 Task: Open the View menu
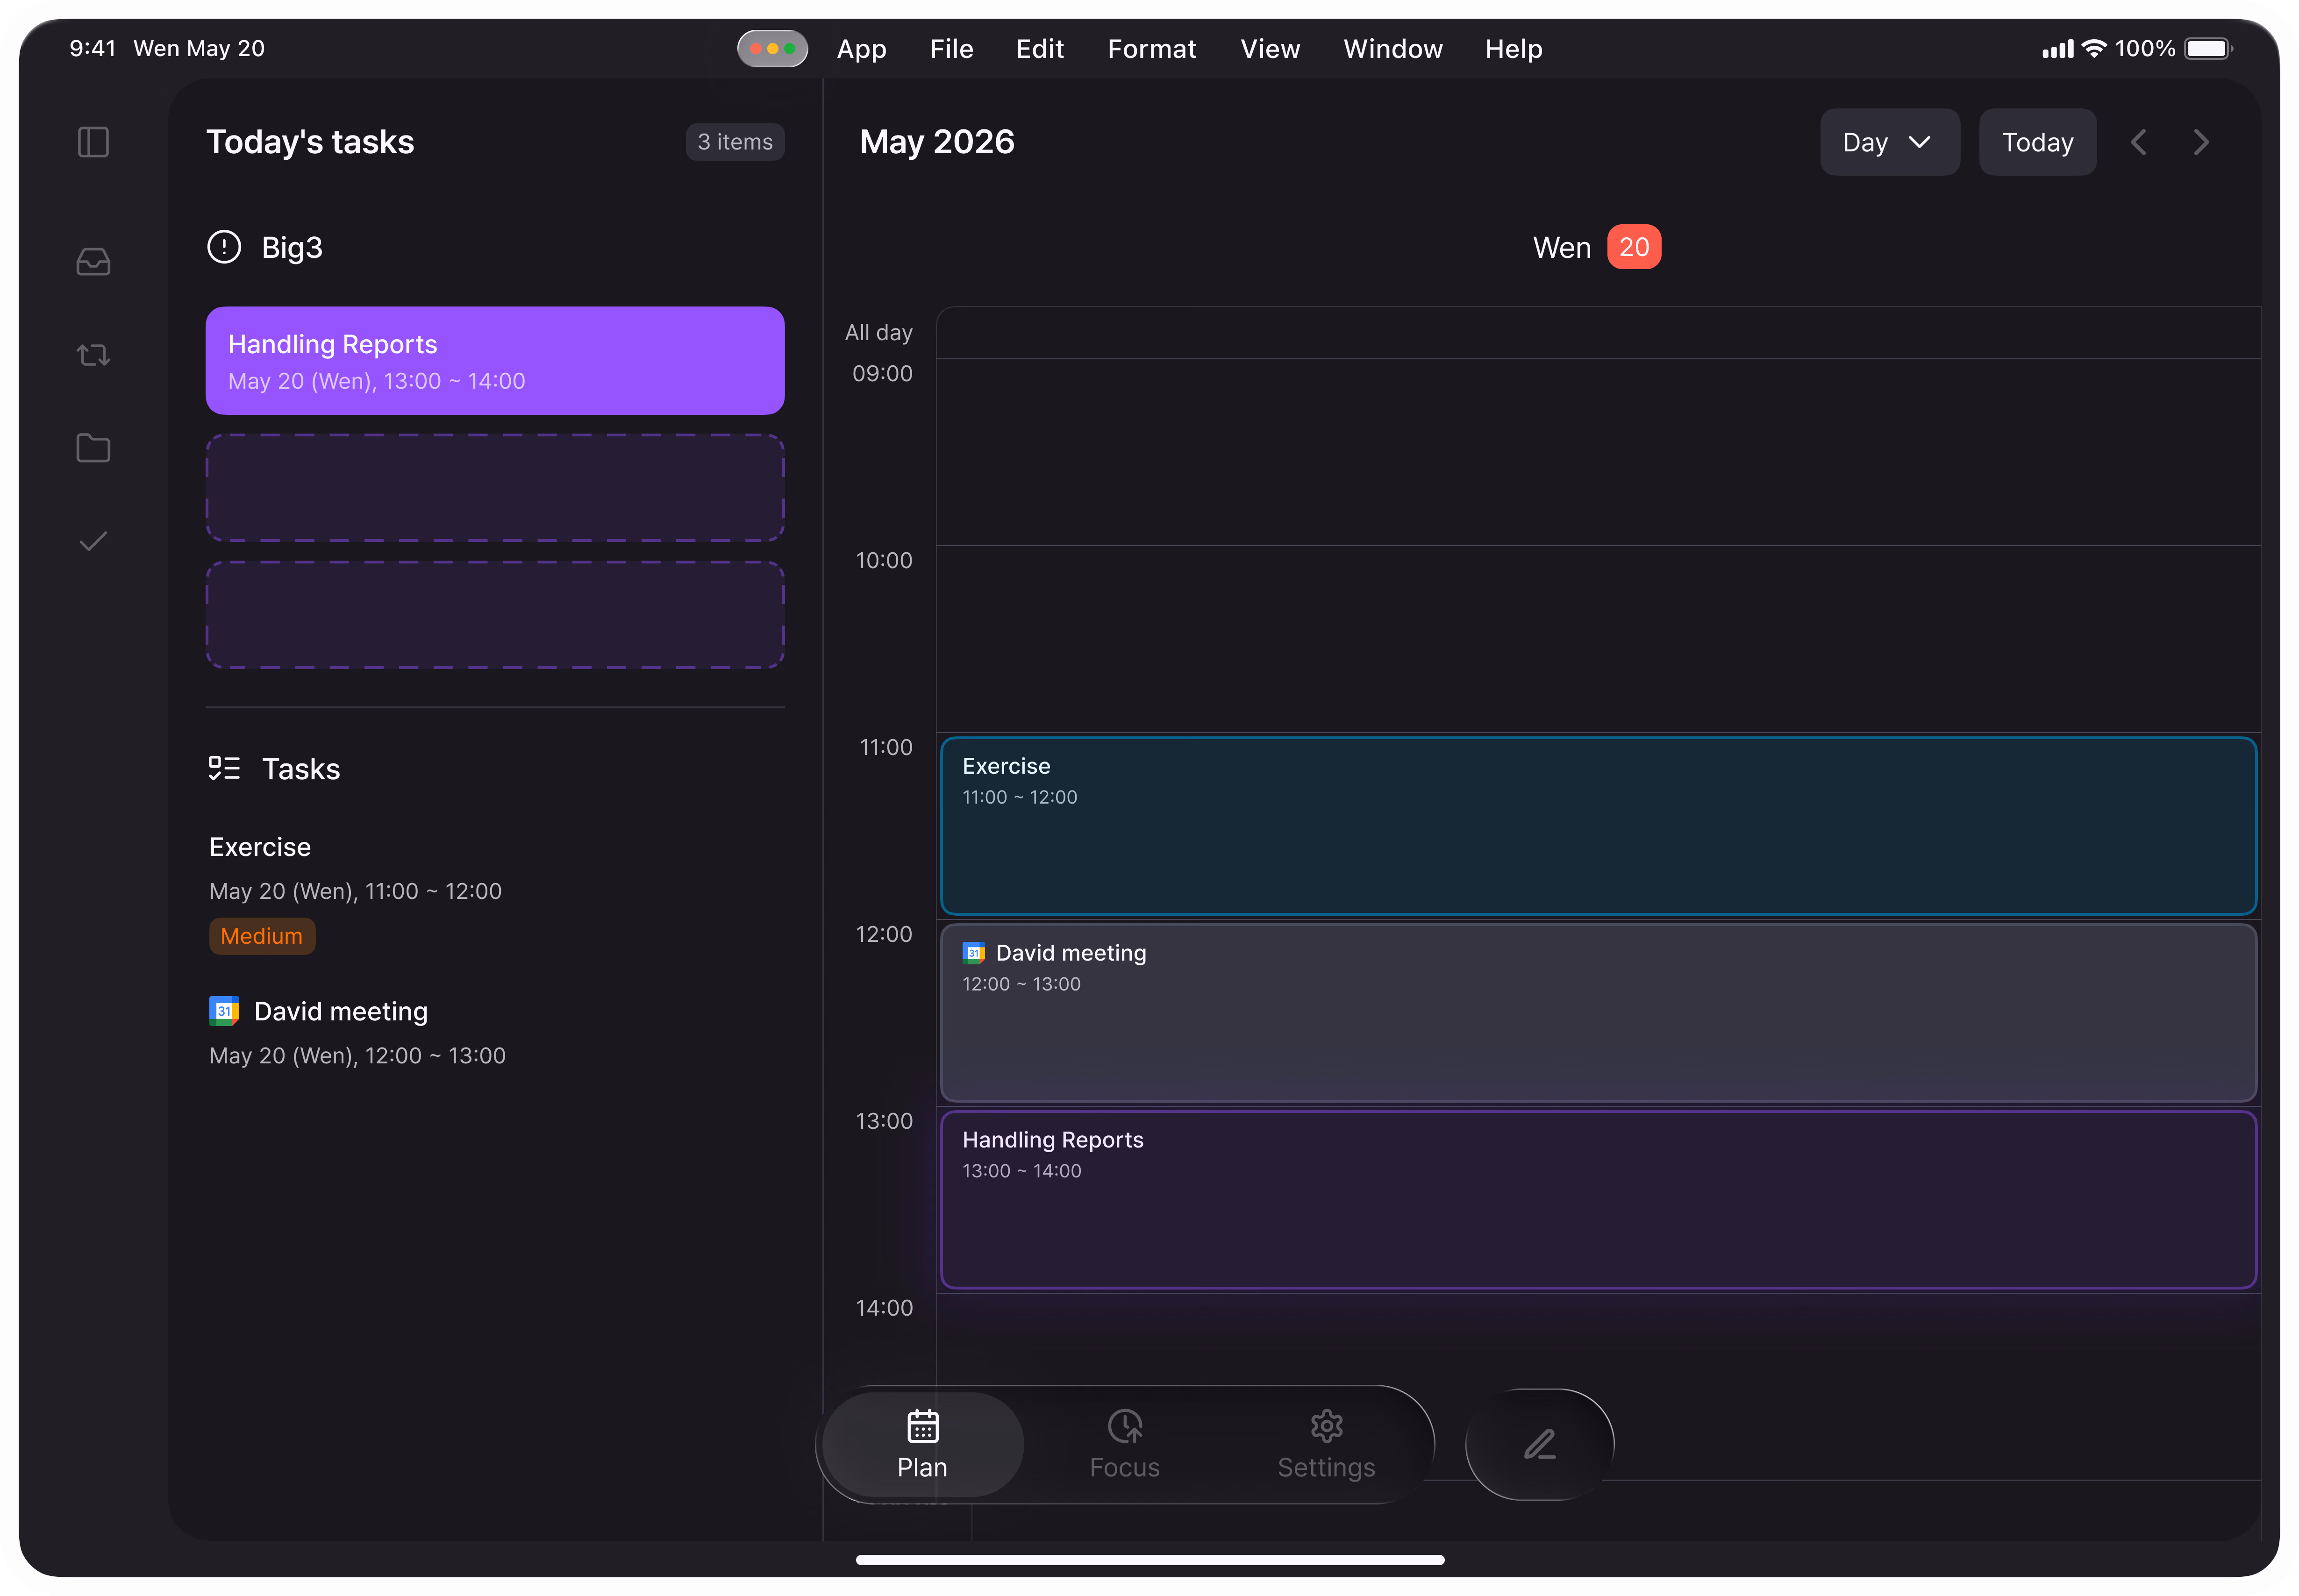(1270, 49)
